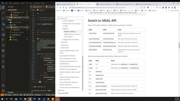This screenshot has height=101, width=180.
Task: Click the lightbulb quick-fix icon in editor
Action: click(38, 39)
